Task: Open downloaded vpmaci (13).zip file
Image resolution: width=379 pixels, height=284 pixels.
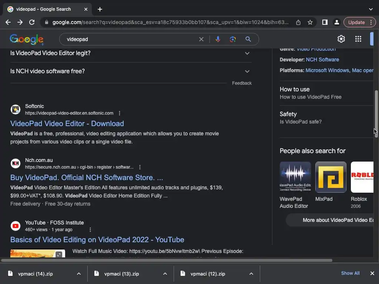Action: [121, 274]
